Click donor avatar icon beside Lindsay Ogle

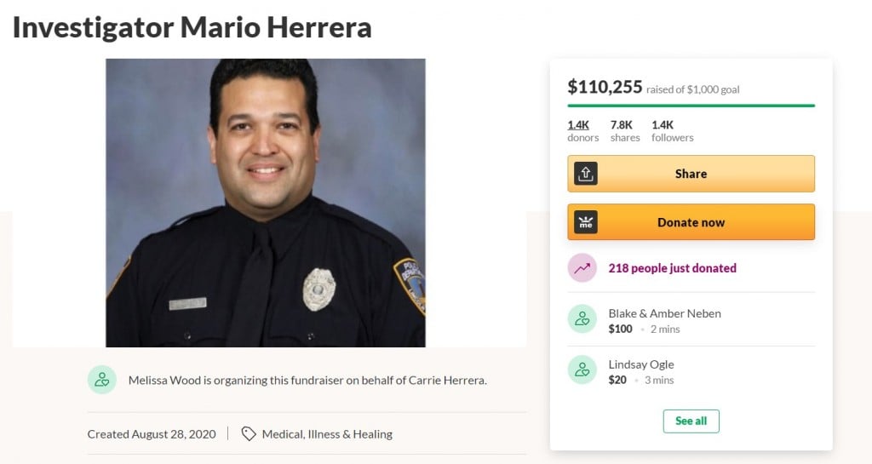tap(582, 370)
